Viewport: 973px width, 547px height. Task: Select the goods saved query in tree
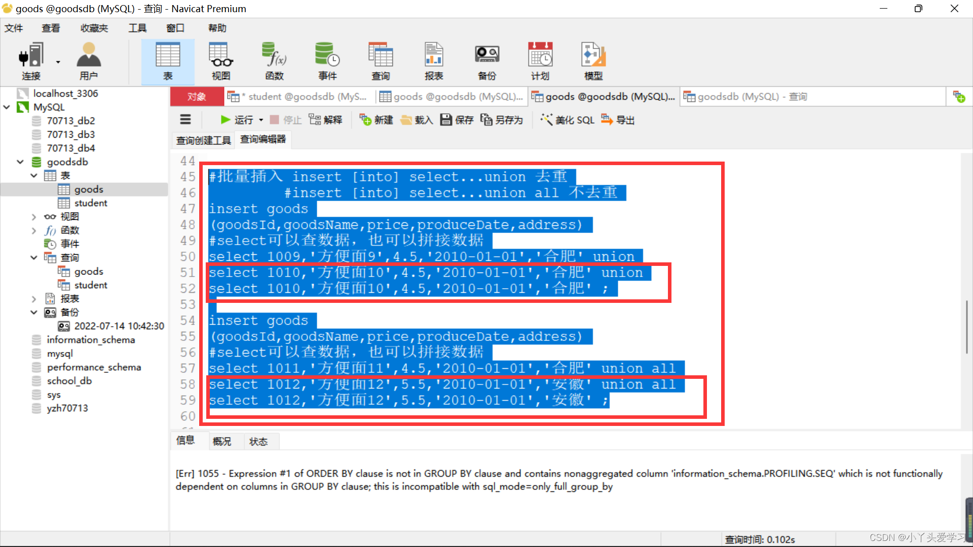[88, 271]
